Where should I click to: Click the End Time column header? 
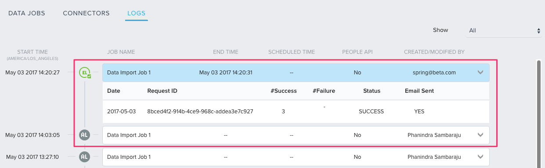click(x=226, y=52)
